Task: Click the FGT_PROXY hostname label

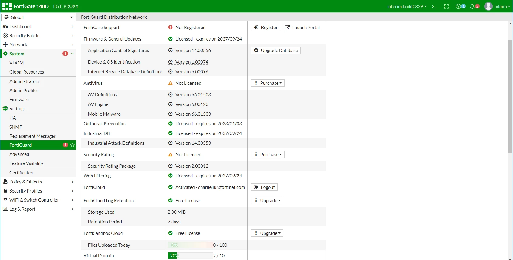Action: click(x=66, y=6)
